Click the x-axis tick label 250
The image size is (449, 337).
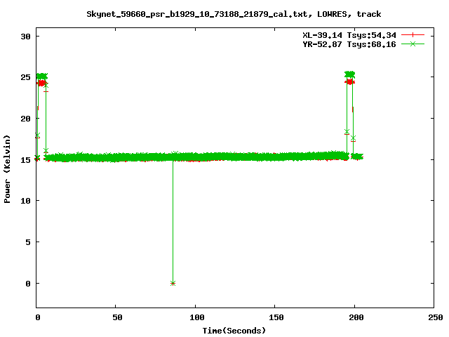(436, 317)
